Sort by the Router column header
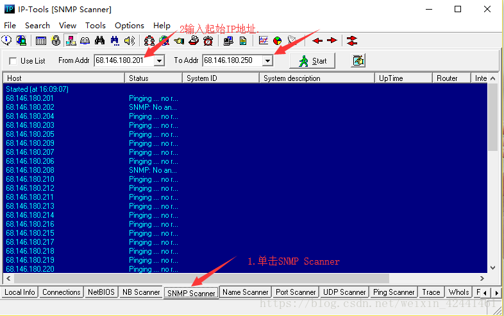The width and height of the screenshot is (504, 316). click(x=451, y=78)
